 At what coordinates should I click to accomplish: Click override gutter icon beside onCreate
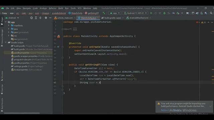[58, 47]
